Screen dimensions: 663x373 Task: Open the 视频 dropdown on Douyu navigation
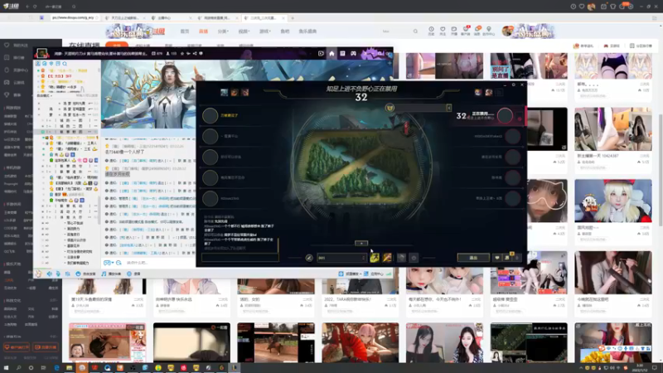(244, 31)
